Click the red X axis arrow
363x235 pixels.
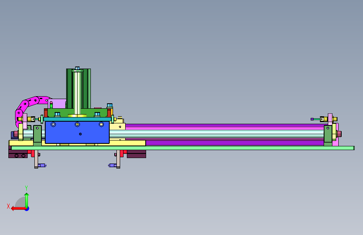18,209
